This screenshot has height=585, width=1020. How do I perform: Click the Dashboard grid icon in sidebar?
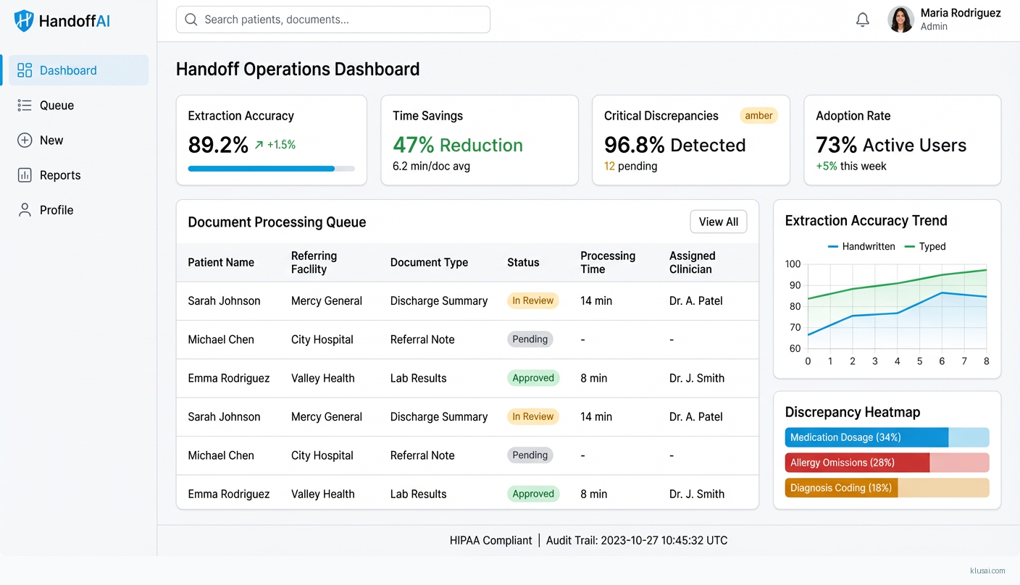tap(25, 70)
